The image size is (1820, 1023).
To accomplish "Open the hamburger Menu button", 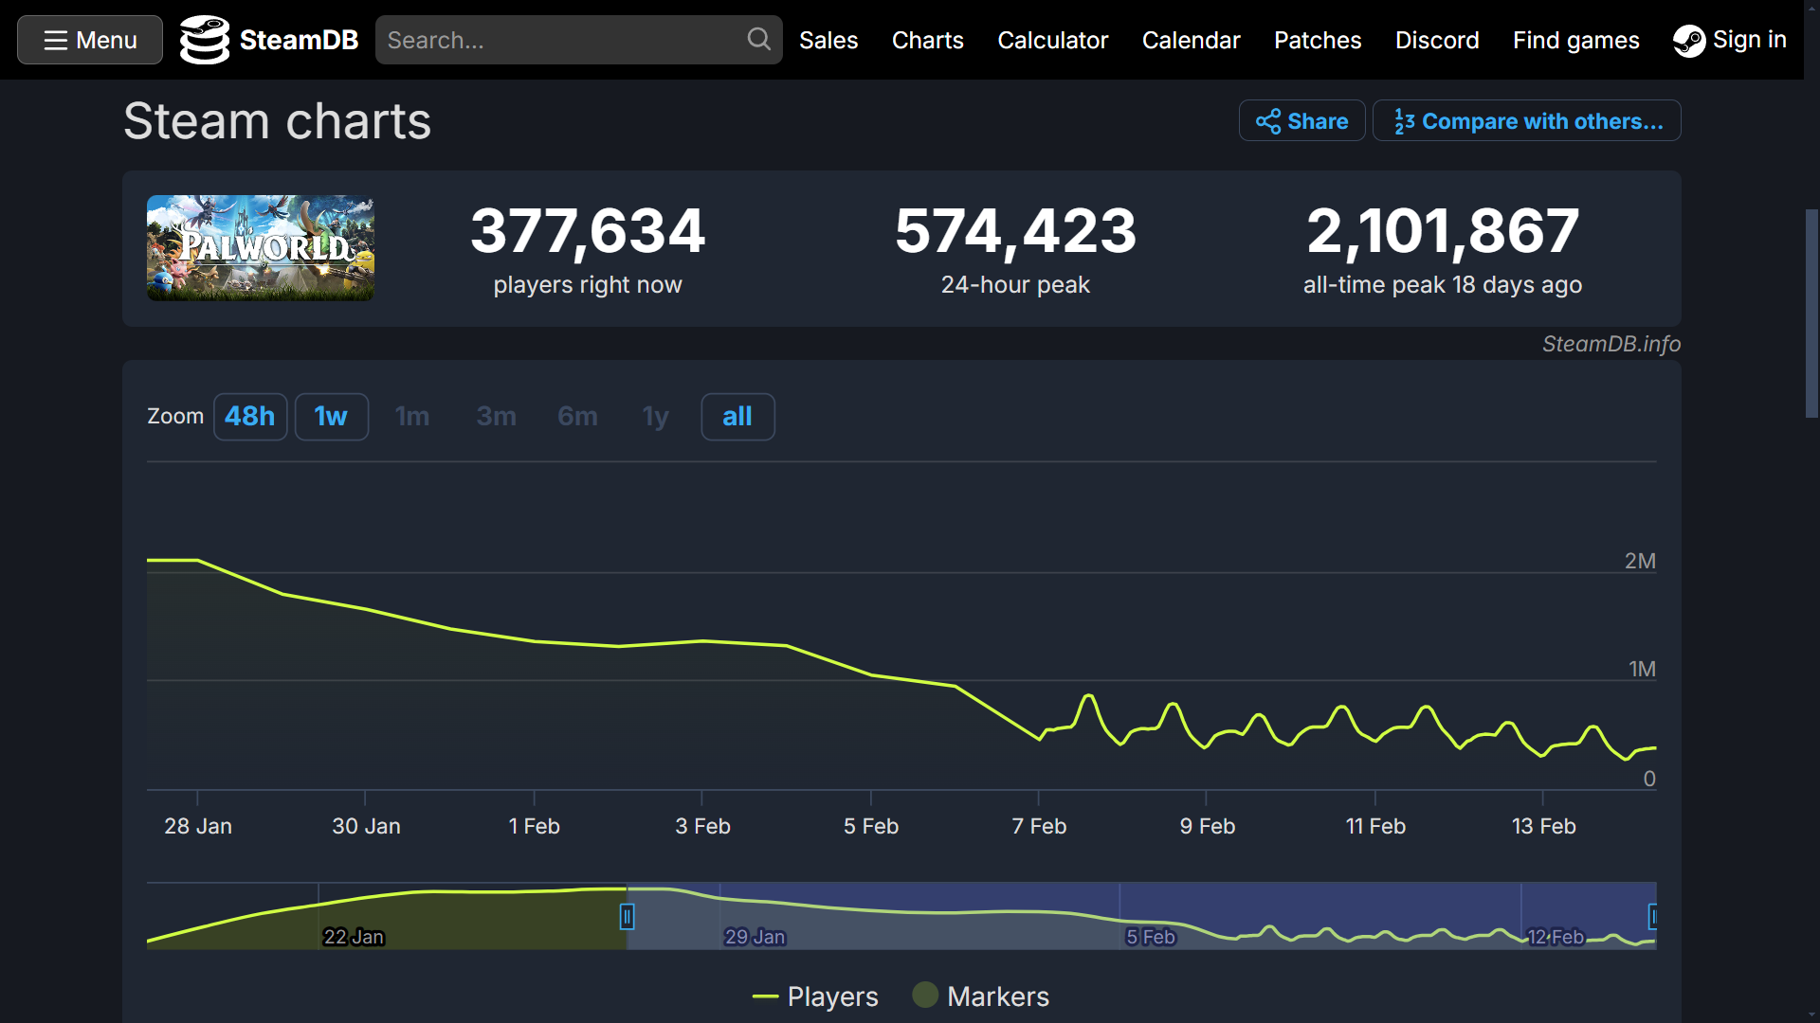I will (90, 40).
